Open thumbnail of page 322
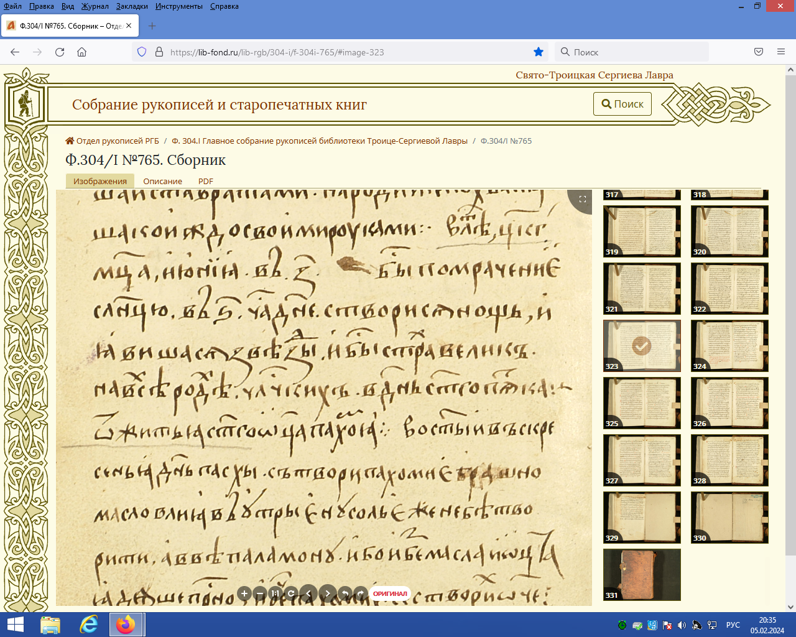The height and width of the screenshot is (637, 796). coord(729,288)
